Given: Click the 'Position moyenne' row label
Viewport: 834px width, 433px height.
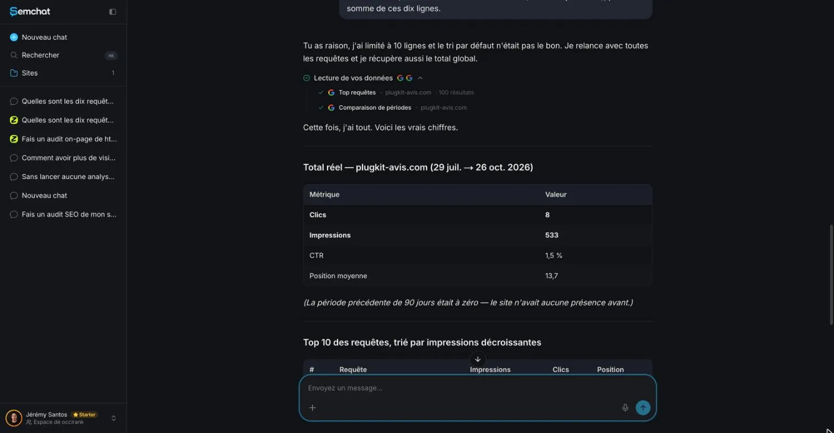Looking at the screenshot, I should click(338, 276).
